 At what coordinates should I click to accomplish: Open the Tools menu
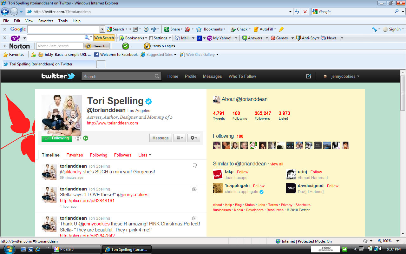(63, 21)
